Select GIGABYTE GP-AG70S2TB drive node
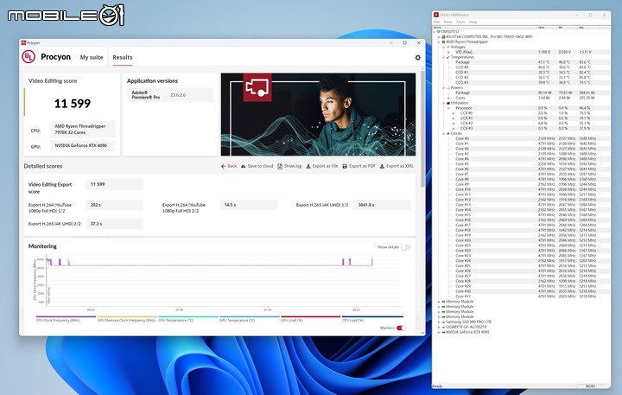Image resolution: width=622 pixels, height=395 pixels. coord(463,327)
